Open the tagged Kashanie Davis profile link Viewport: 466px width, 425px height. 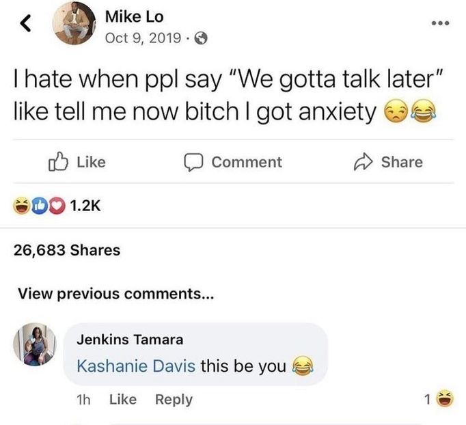[136, 366]
